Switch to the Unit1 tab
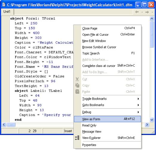 pos(7,12)
